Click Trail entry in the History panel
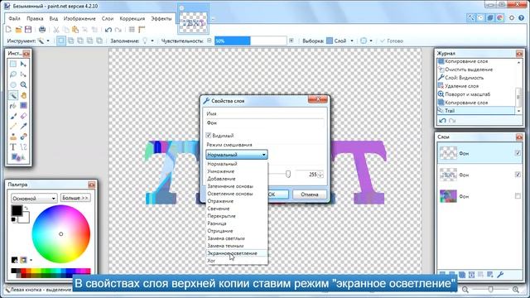The image size is (530, 298). pos(476,110)
